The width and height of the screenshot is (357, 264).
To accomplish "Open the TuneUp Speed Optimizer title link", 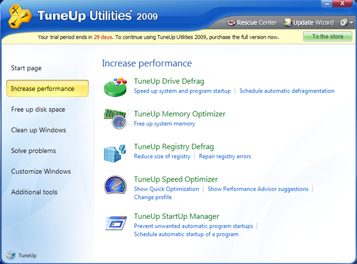I will click(176, 179).
